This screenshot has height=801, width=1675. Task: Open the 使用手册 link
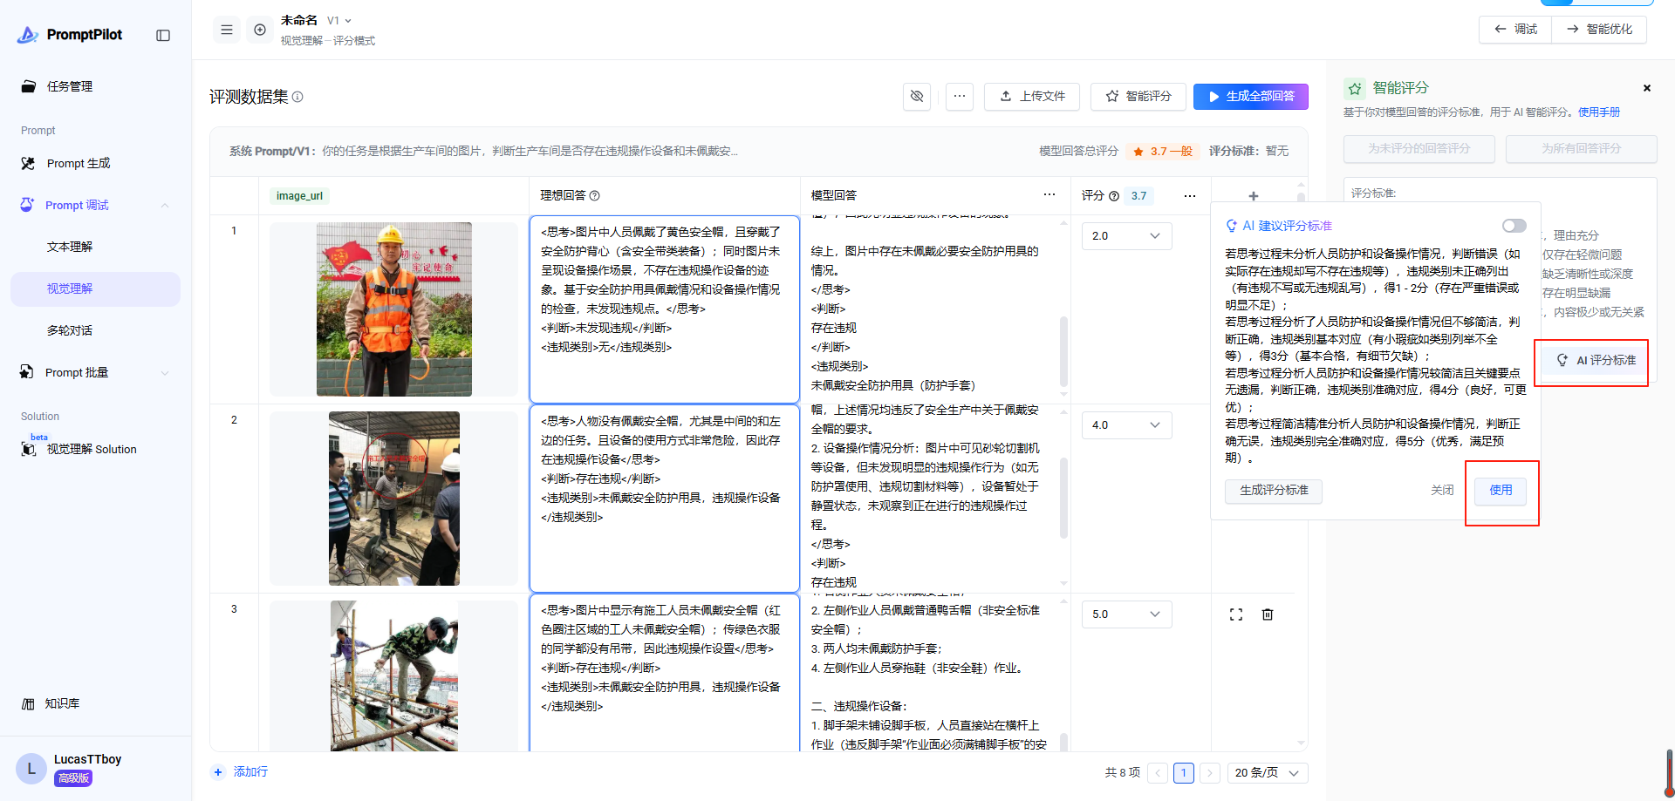[1598, 112]
